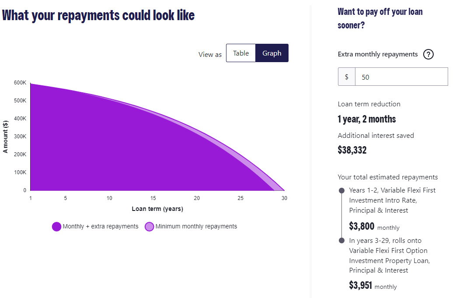Click the "What your repayments could look like" heading
This screenshot has height=298, width=463.
coord(98,15)
